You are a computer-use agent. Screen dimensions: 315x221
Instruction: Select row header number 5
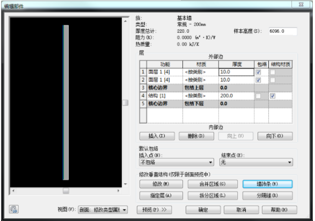point(143,104)
